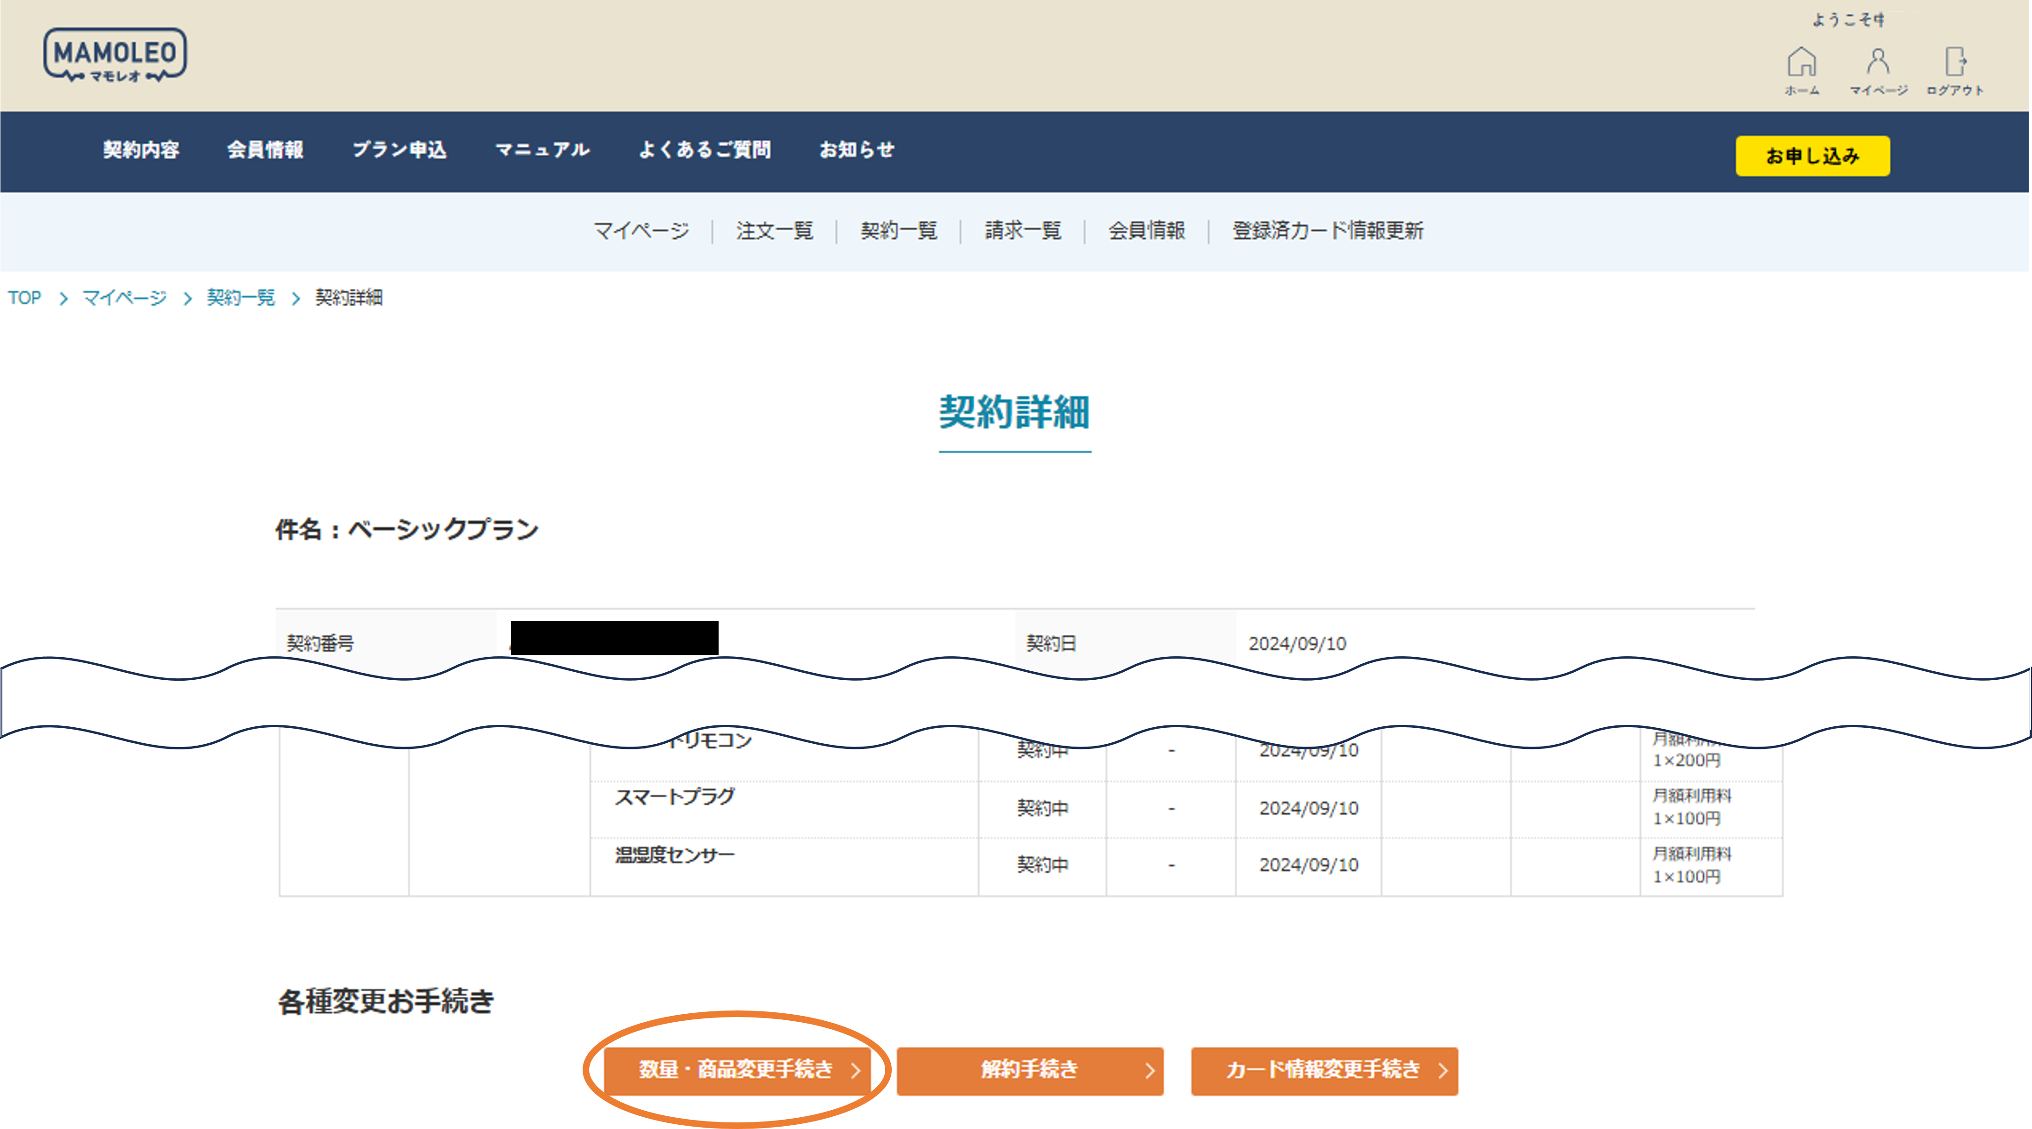
Task: Open 会員情報 in the navy menu
Action: tap(265, 150)
